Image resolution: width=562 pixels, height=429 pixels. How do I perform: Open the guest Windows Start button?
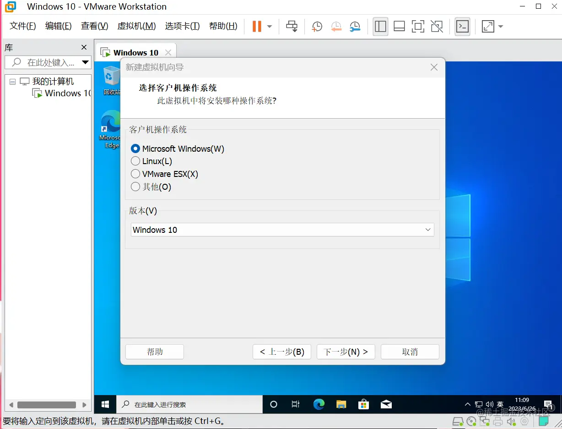coord(105,404)
